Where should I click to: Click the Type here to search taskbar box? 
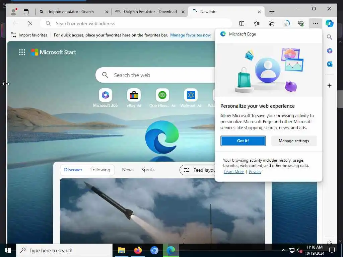pos(64,250)
